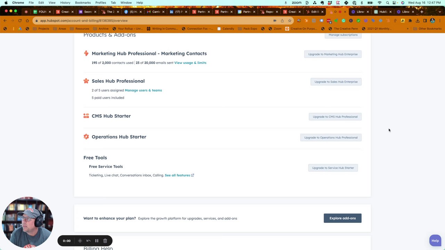
Task: Pause the screen recording
Action: click(97, 241)
